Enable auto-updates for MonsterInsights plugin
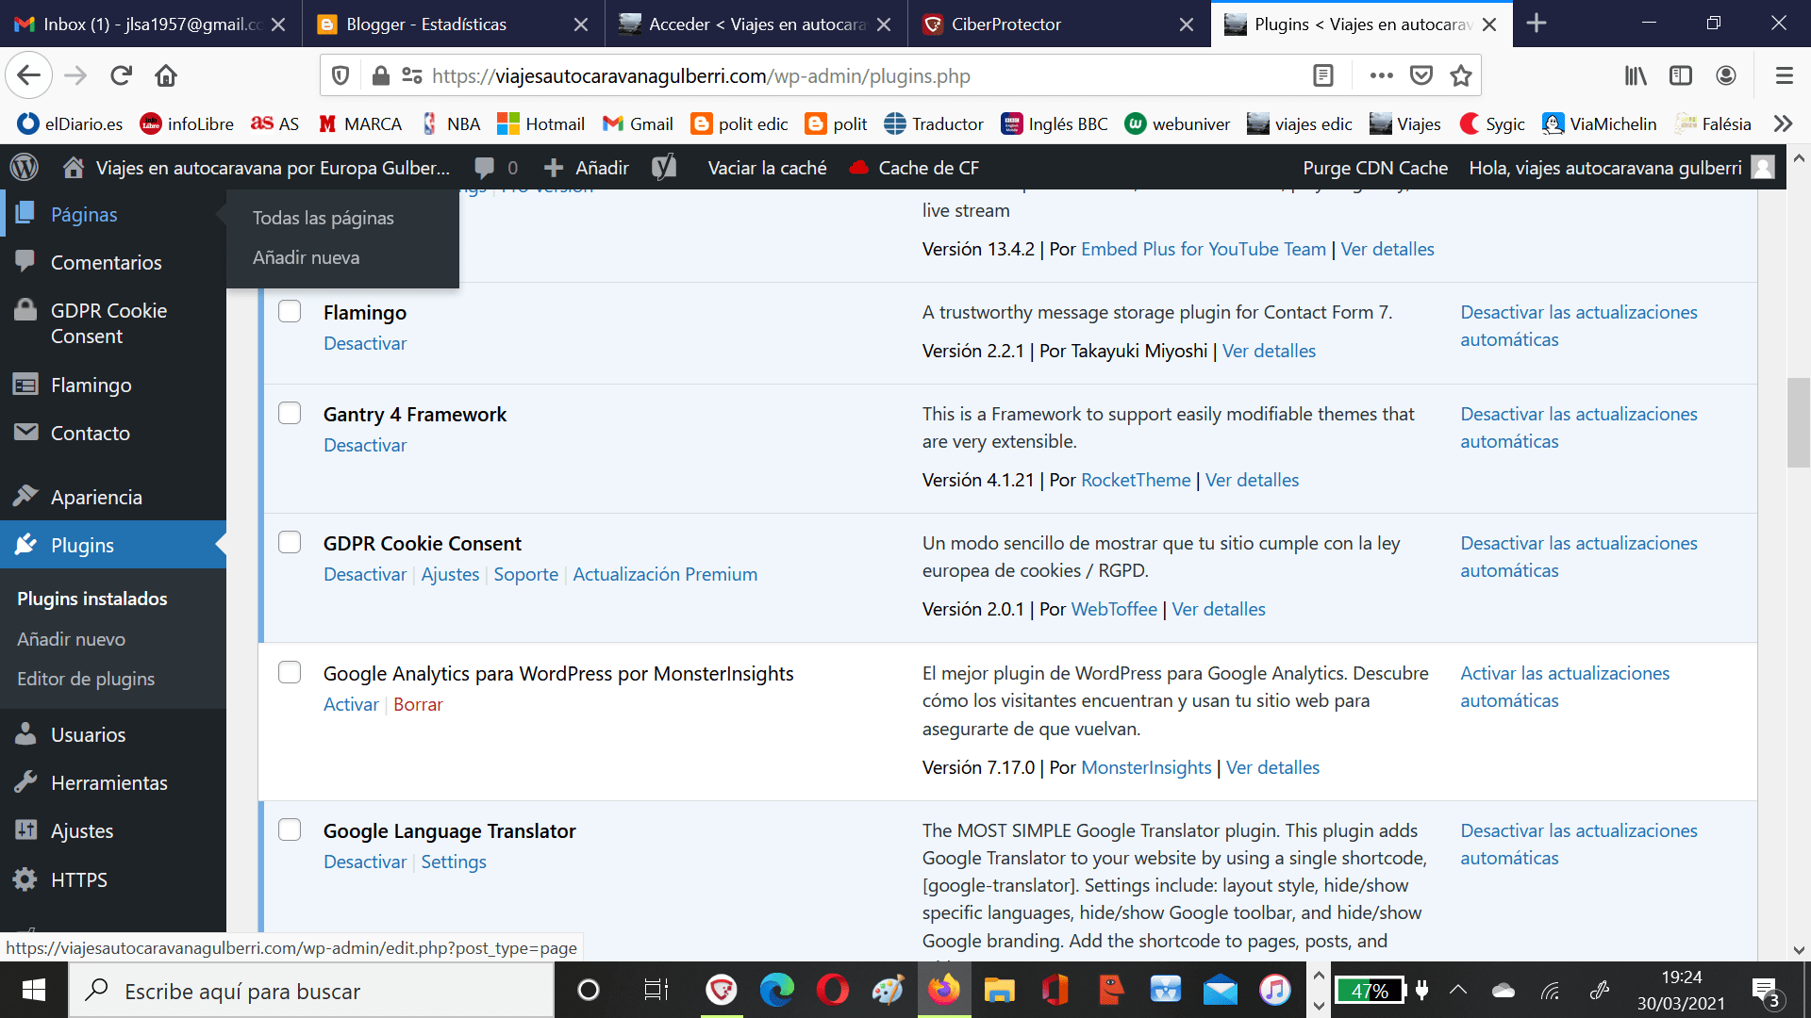The height and width of the screenshot is (1018, 1811). [x=1565, y=686]
